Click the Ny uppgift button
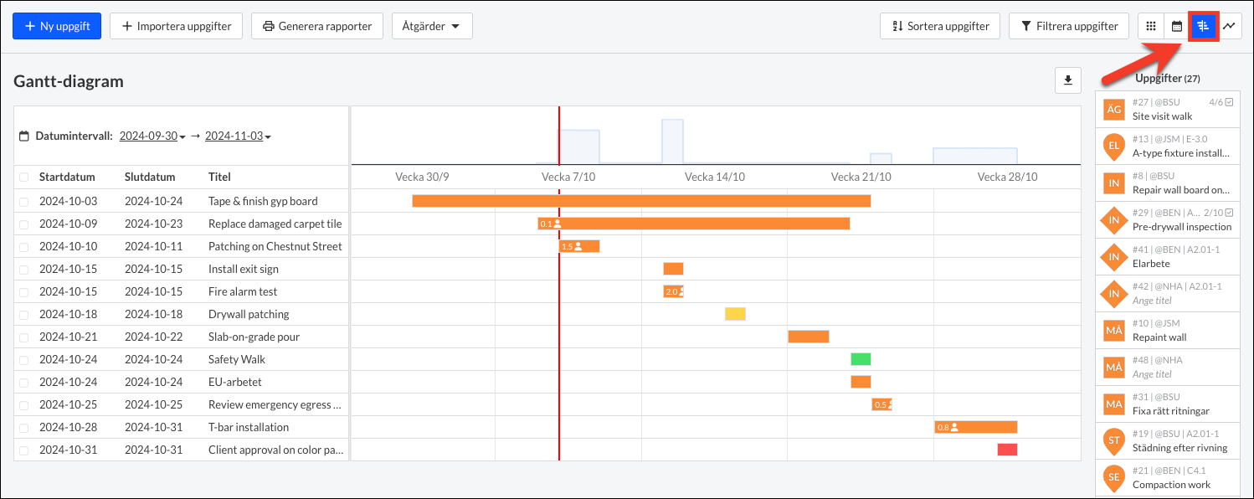The width and height of the screenshot is (1254, 499). click(x=56, y=26)
